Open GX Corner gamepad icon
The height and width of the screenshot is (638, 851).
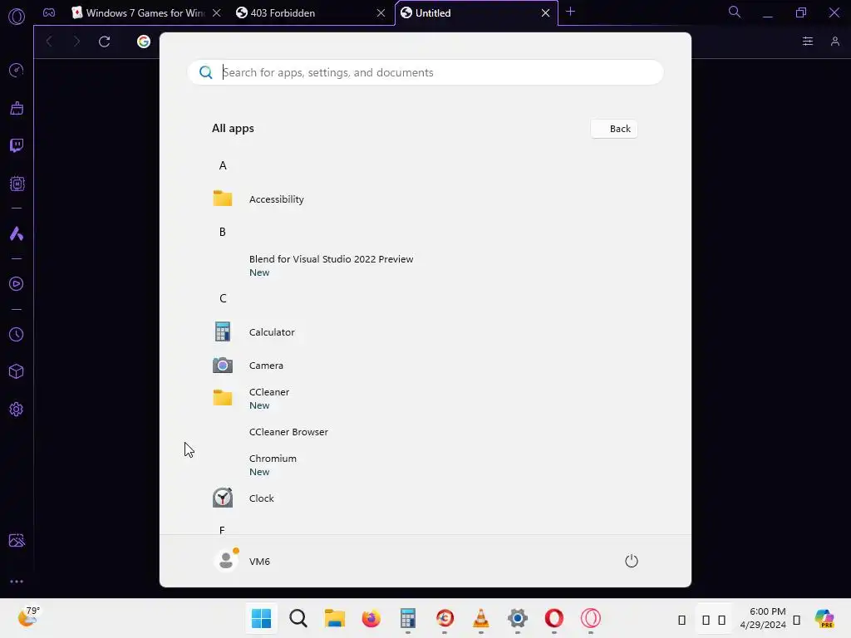(x=49, y=12)
